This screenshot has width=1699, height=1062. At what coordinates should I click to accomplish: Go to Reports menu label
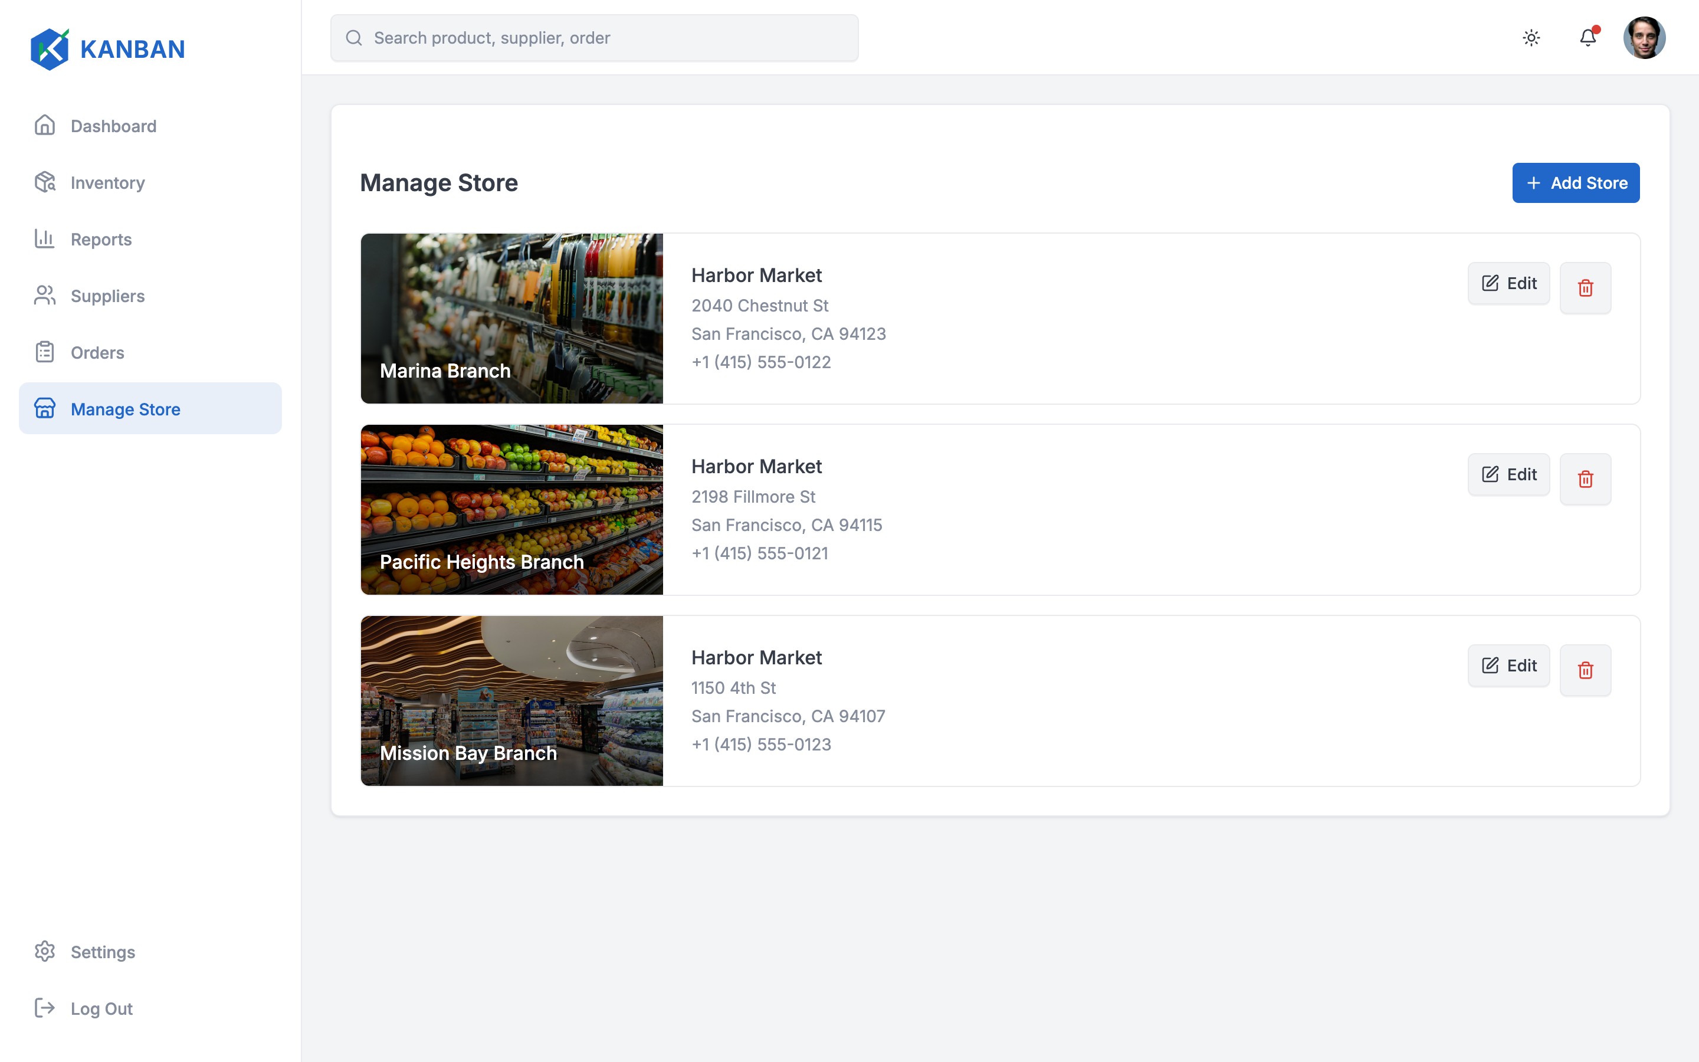pos(101,240)
